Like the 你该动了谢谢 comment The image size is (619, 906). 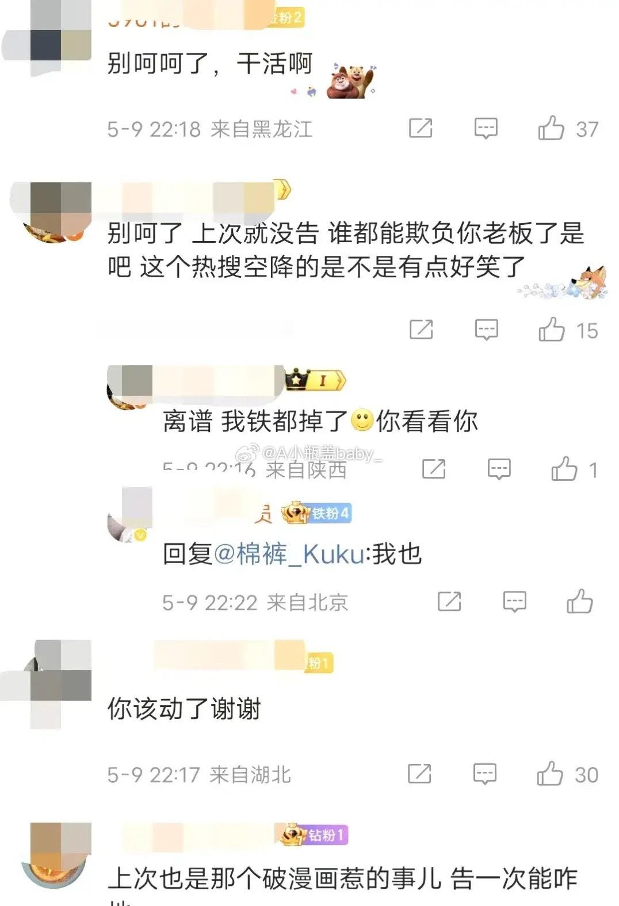click(550, 774)
